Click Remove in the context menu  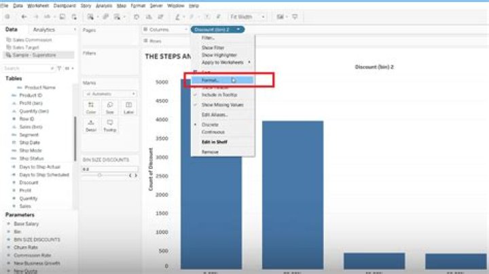(x=211, y=153)
